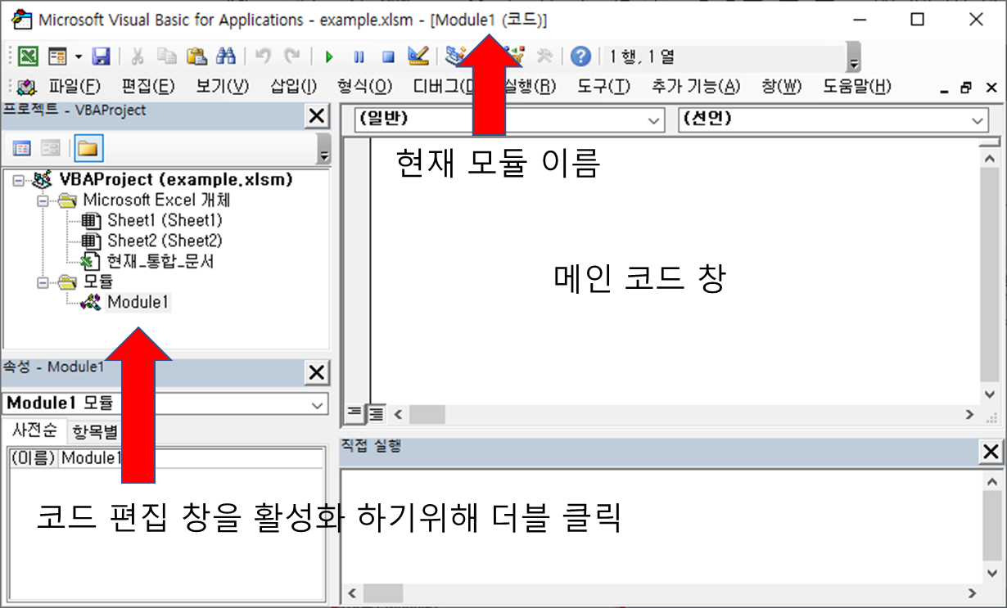Image resolution: width=1007 pixels, height=608 pixels.
Task: Toggle Folders icon in Project panel
Action: [x=87, y=149]
